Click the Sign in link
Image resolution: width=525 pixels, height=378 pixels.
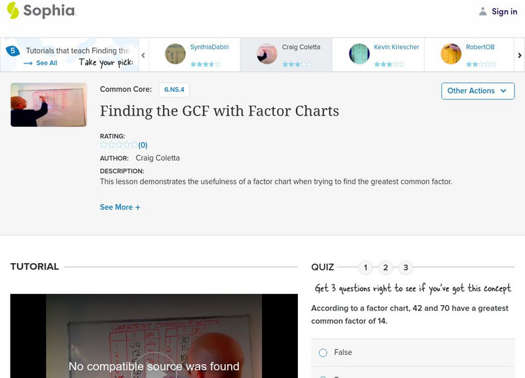(504, 11)
